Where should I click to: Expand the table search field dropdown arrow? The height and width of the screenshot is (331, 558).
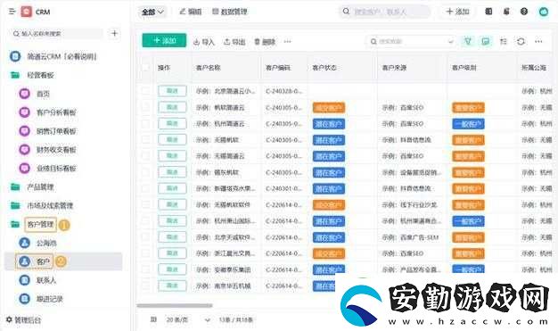click(x=450, y=41)
